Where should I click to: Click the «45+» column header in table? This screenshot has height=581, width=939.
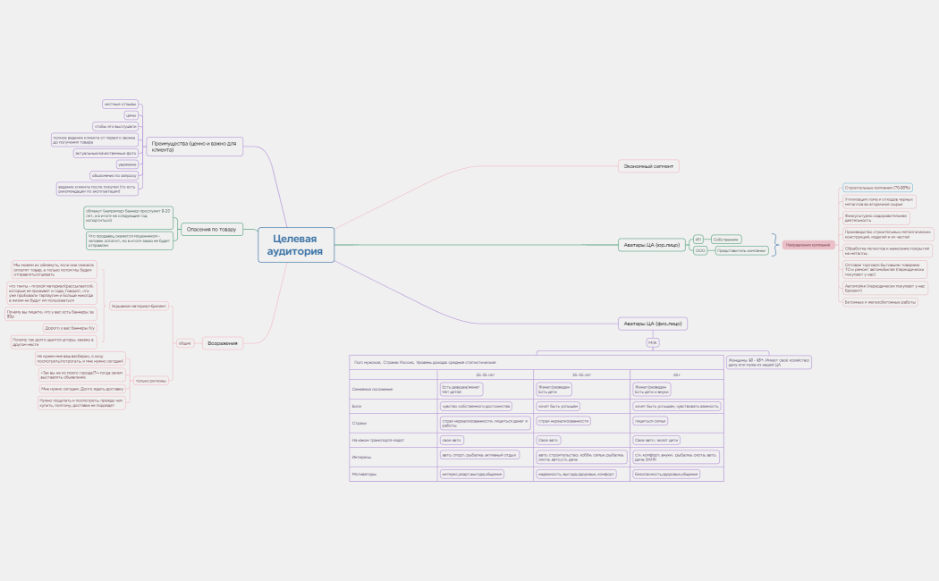point(676,375)
